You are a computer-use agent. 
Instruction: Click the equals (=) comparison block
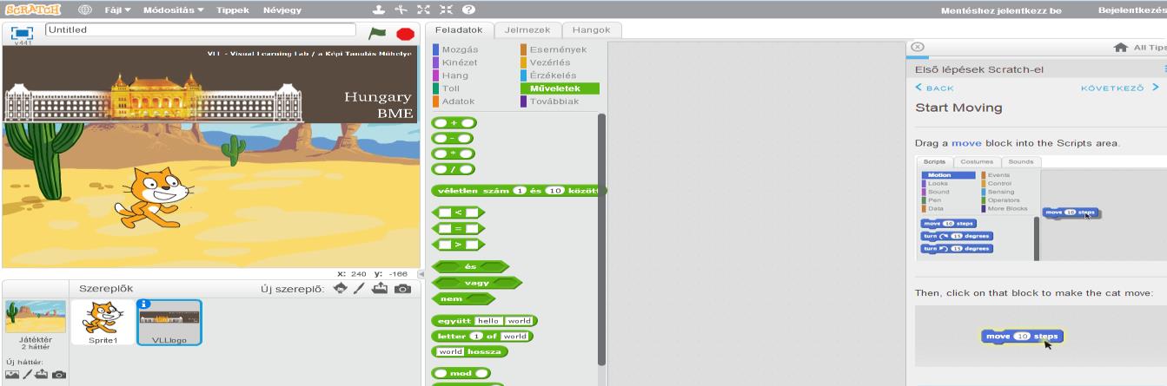coord(458,229)
